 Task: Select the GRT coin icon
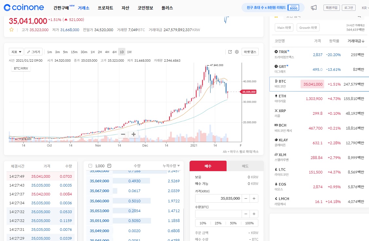(276, 67)
